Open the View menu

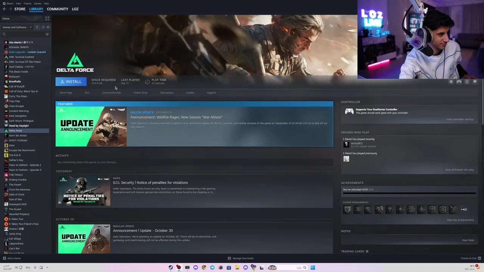18,3
